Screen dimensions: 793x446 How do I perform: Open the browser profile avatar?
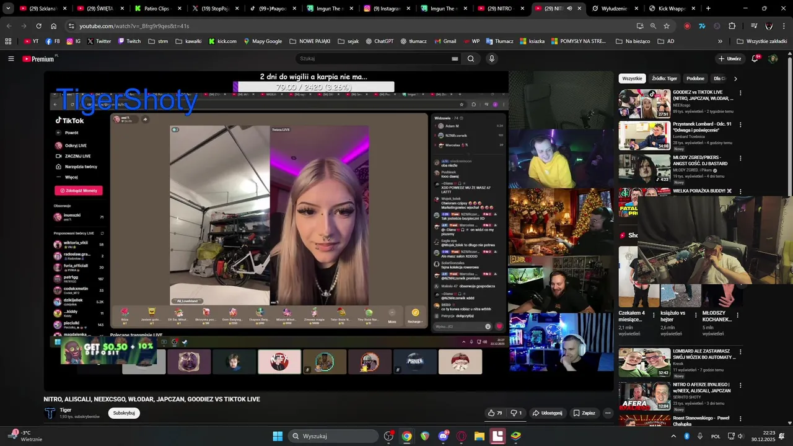769,26
